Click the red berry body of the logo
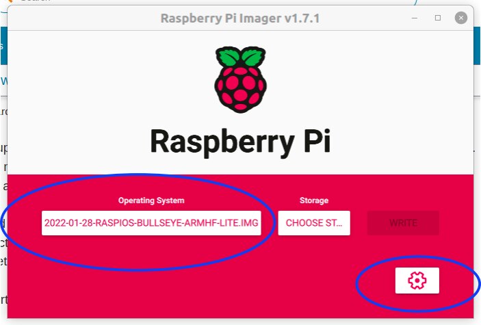 coord(241,90)
